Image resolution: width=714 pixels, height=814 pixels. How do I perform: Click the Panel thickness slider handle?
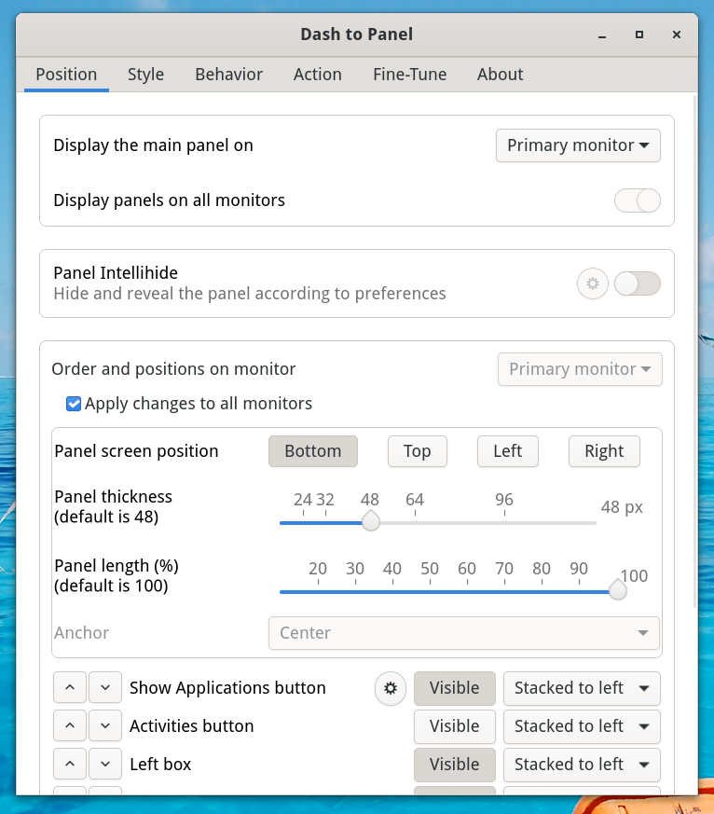(x=370, y=521)
